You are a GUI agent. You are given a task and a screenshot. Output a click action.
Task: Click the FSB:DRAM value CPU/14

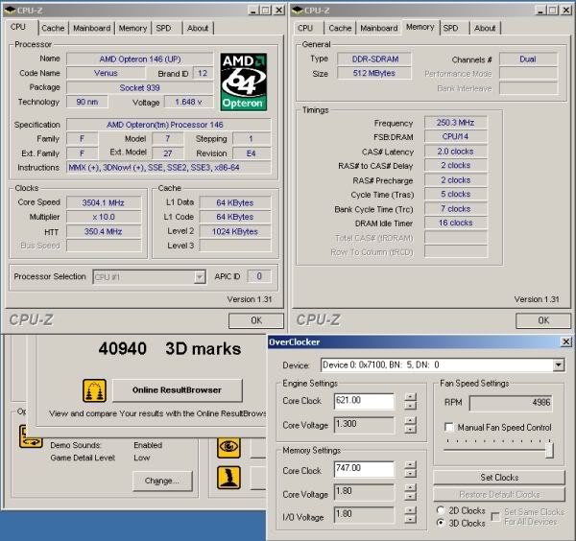(x=455, y=136)
